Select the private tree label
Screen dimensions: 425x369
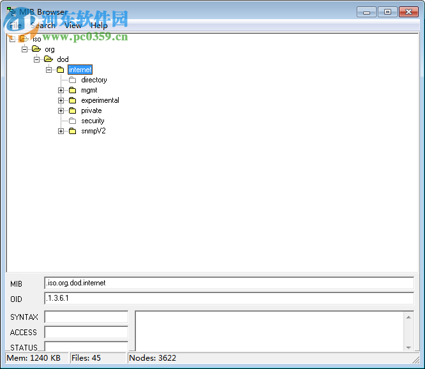pyautogui.click(x=91, y=110)
